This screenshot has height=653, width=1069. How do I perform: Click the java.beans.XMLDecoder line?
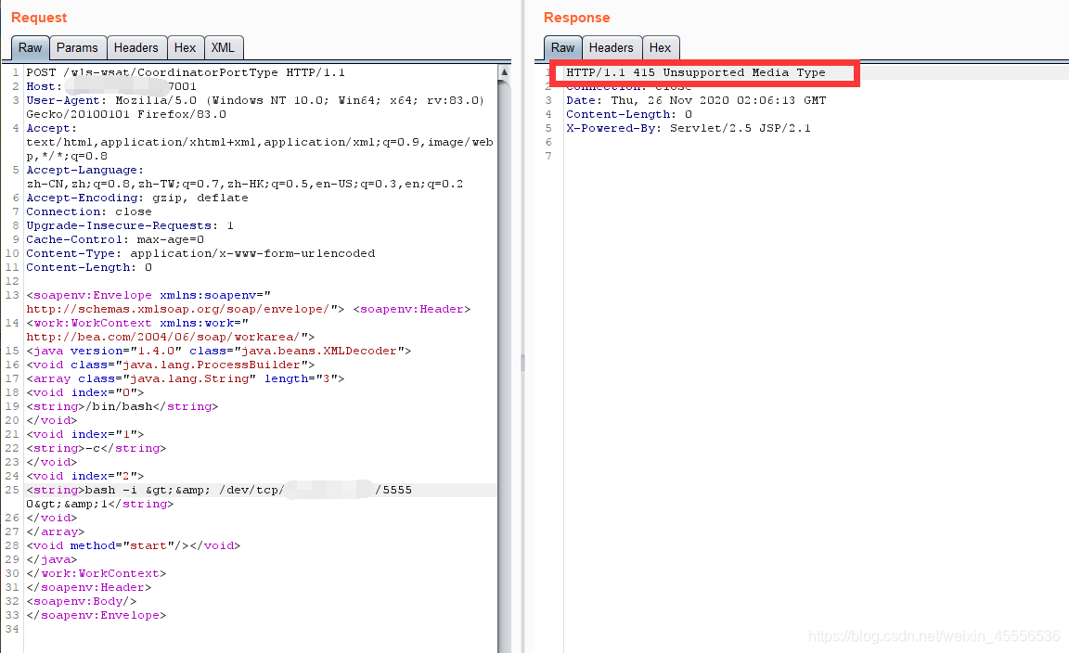218,351
